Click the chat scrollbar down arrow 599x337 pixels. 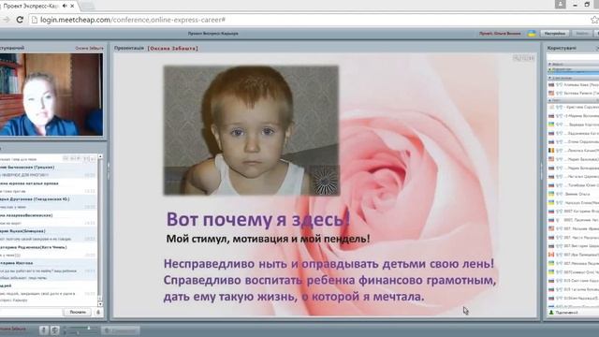coord(100,304)
